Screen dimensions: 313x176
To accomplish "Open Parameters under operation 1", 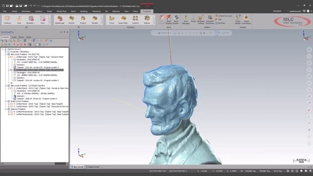I will tap(28, 60).
